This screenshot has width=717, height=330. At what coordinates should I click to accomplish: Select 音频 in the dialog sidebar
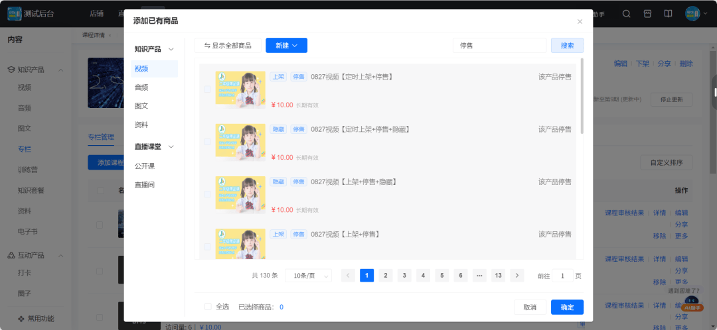point(141,87)
